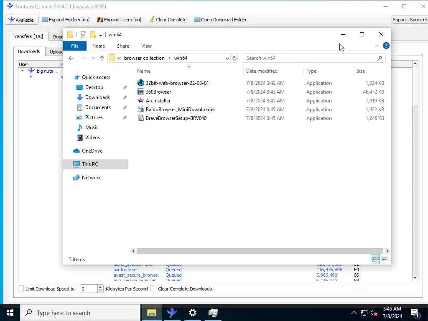Select the BaiduBrowser_MiniDownloader file icon
The height and width of the screenshot is (321, 428).
coord(140,109)
